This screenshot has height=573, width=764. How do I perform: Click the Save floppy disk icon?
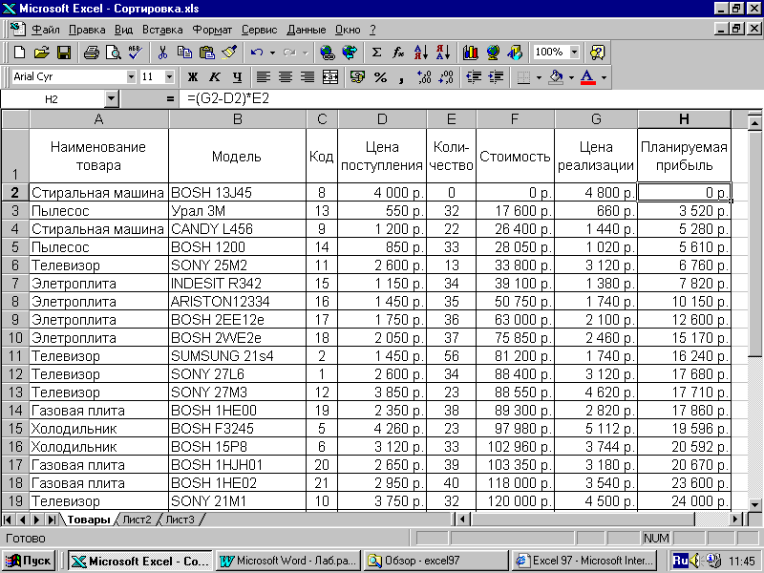pos(64,53)
